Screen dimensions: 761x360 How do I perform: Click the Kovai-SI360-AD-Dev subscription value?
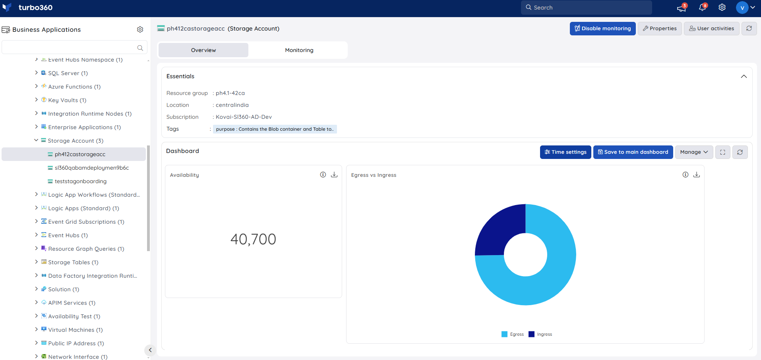pos(244,117)
